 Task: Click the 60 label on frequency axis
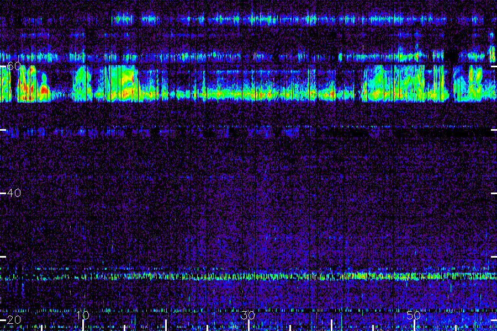pos(14,66)
